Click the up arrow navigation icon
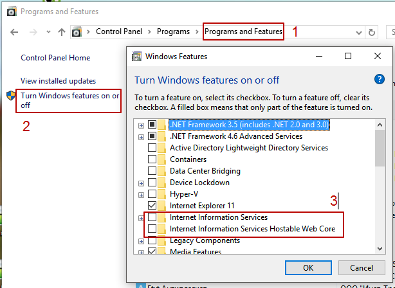395x288 pixels. [x=62, y=32]
